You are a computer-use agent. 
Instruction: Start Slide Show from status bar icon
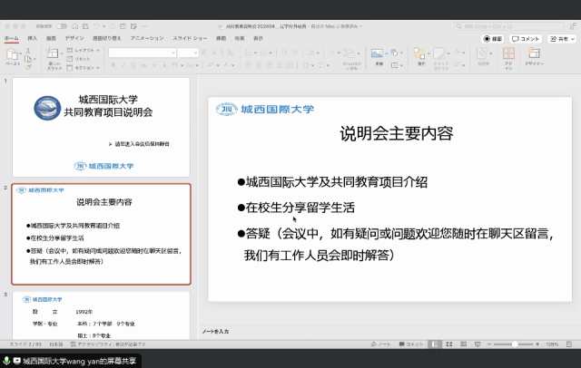[x=478, y=344]
